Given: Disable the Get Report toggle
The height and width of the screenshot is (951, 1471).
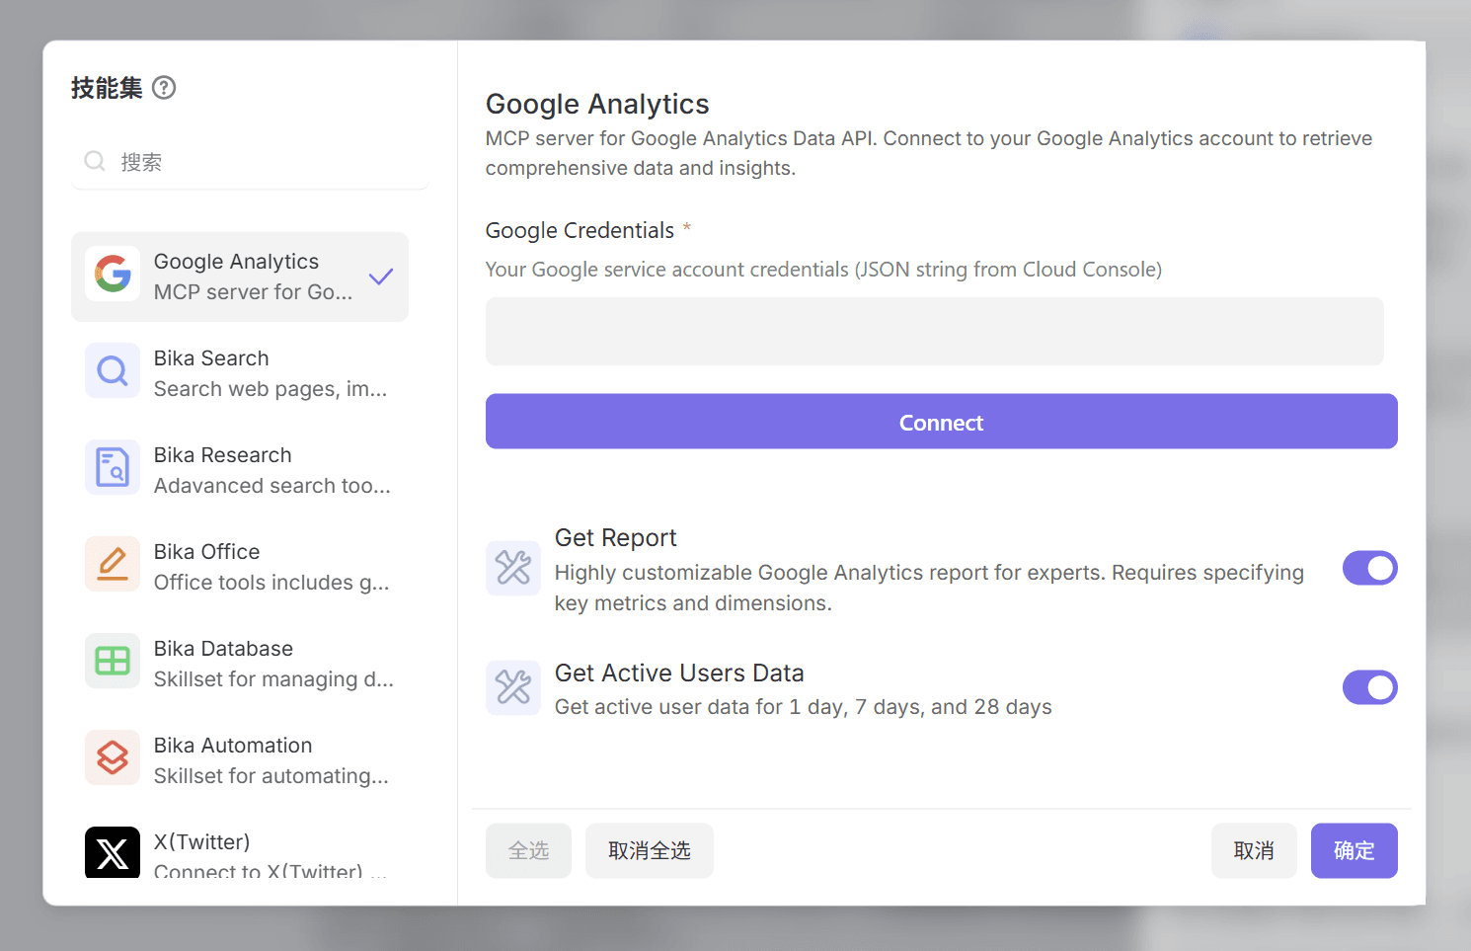Looking at the screenshot, I should coord(1369,568).
